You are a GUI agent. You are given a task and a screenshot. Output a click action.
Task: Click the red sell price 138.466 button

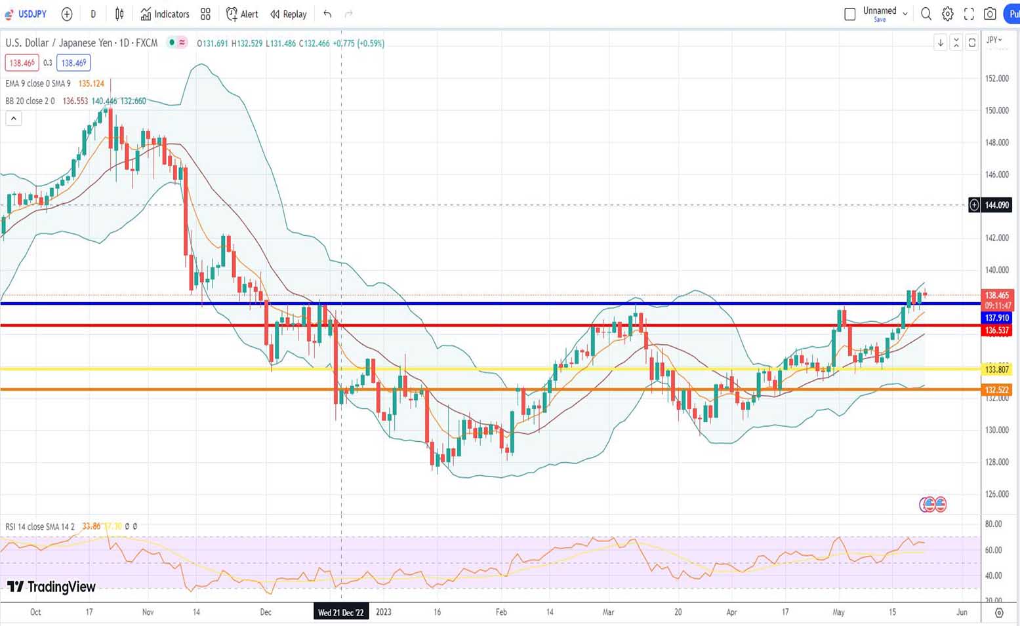pyautogui.click(x=22, y=63)
